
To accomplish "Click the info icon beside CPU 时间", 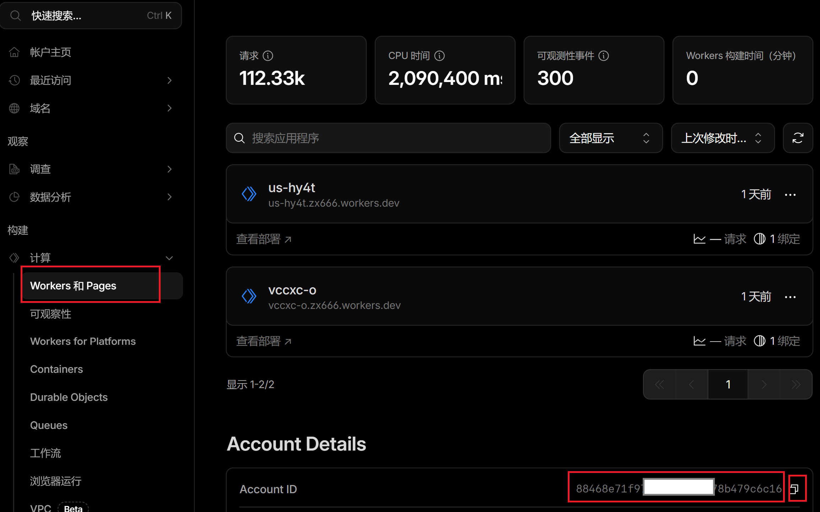I will 439,56.
